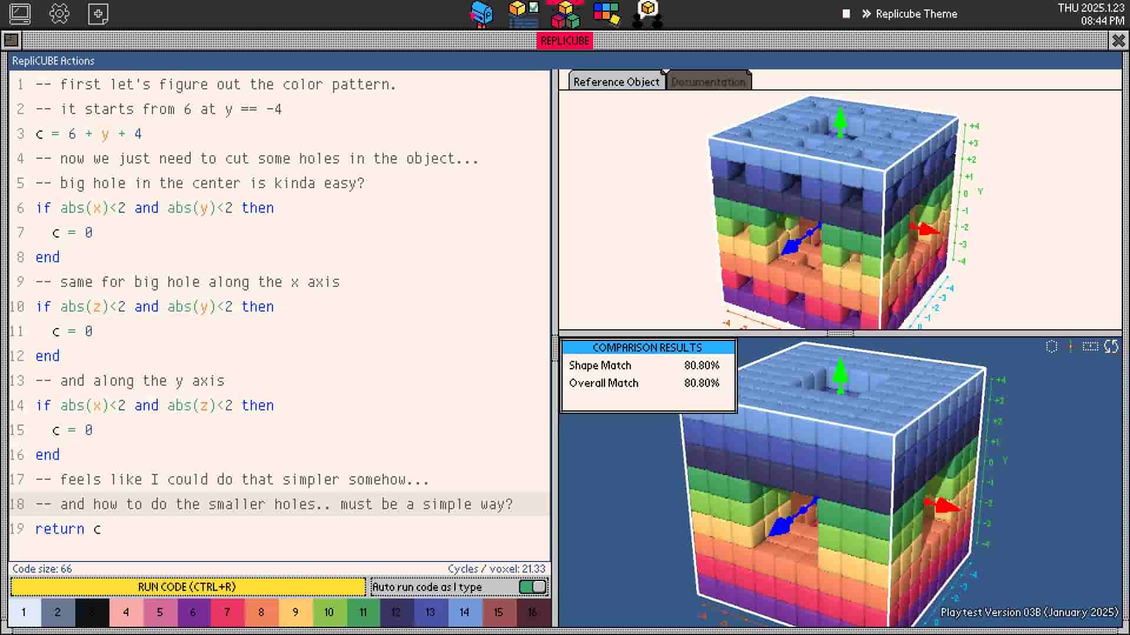Click the camera reset icon in the comparison viewport
The image size is (1130, 635).
(x=1110, y=347)
